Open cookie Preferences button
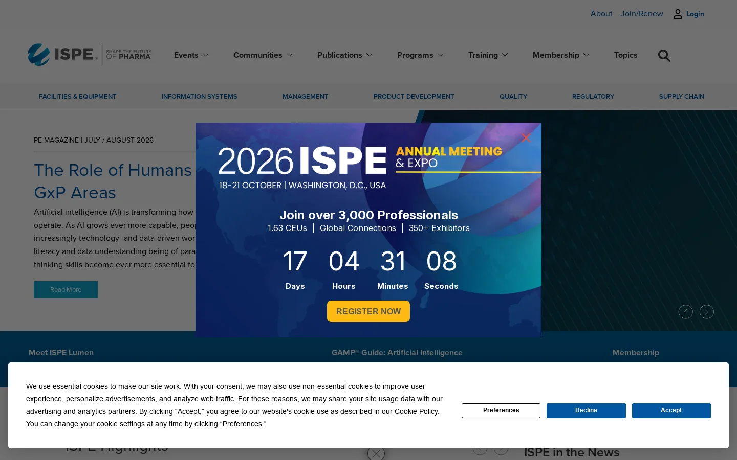This screenshot has height=460, width=737. pos(501,410)
